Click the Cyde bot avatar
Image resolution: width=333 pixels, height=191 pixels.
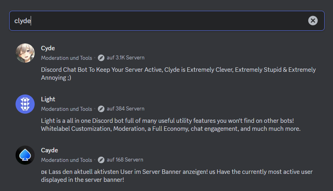click(25, 53)
